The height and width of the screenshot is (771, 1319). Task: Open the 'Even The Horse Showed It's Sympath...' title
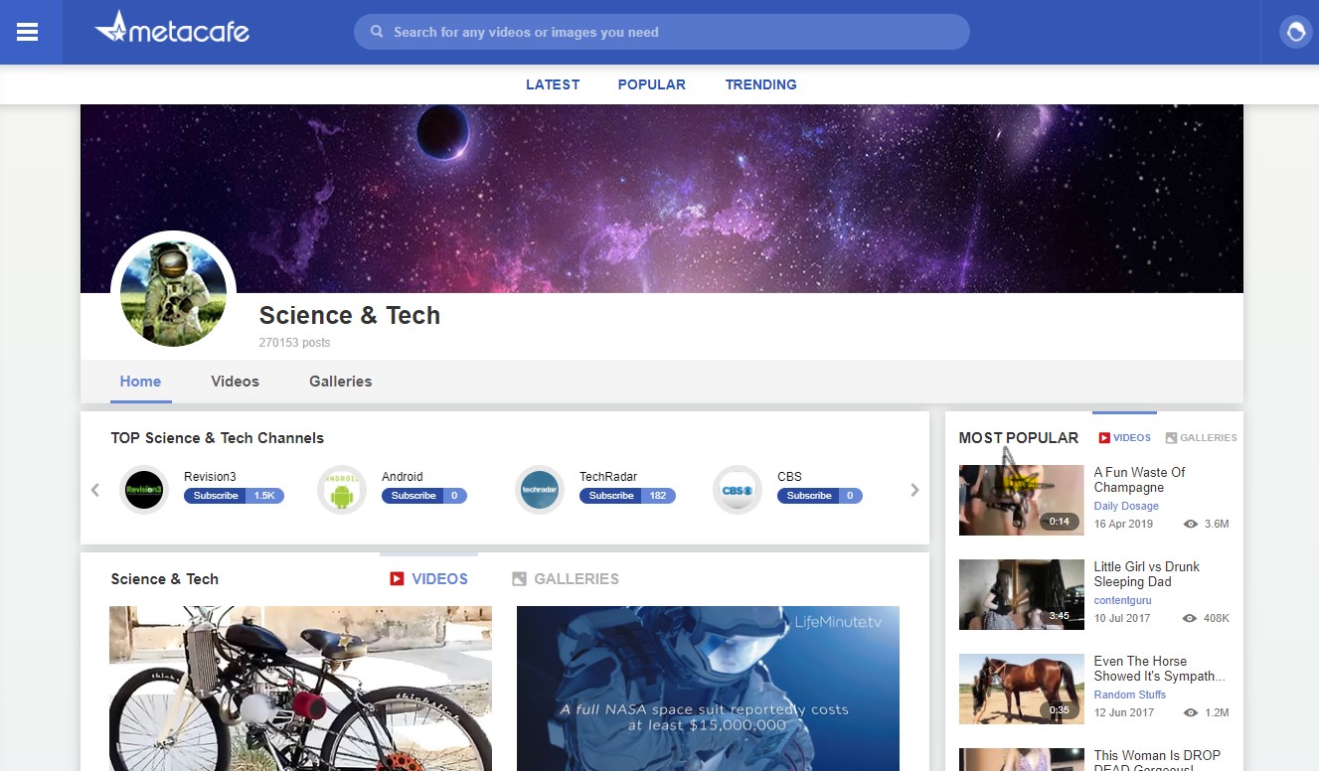click(x=1160, y=669)
